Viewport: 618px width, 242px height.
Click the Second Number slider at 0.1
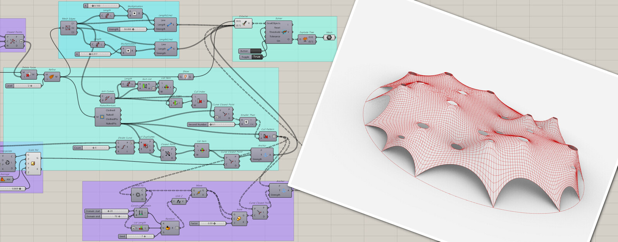(211, 124)
